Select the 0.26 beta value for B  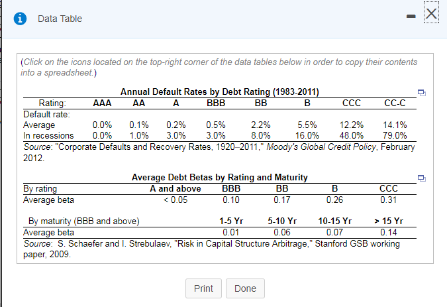coord(334,200)
